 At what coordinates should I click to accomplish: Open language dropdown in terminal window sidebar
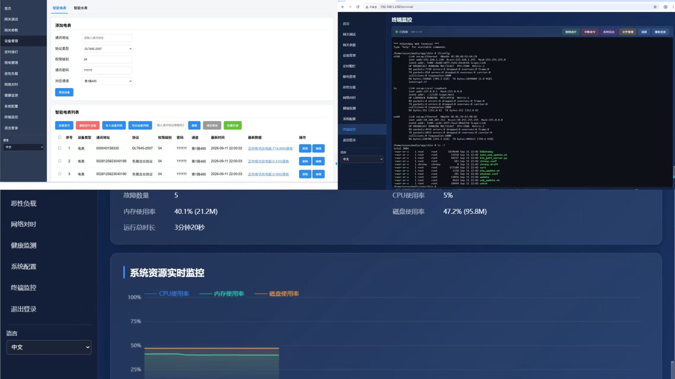coord(362,159)
